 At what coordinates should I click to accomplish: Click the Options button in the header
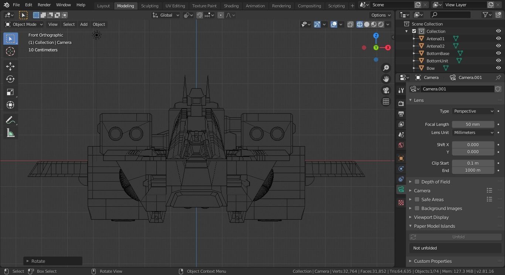click(380, 15)
